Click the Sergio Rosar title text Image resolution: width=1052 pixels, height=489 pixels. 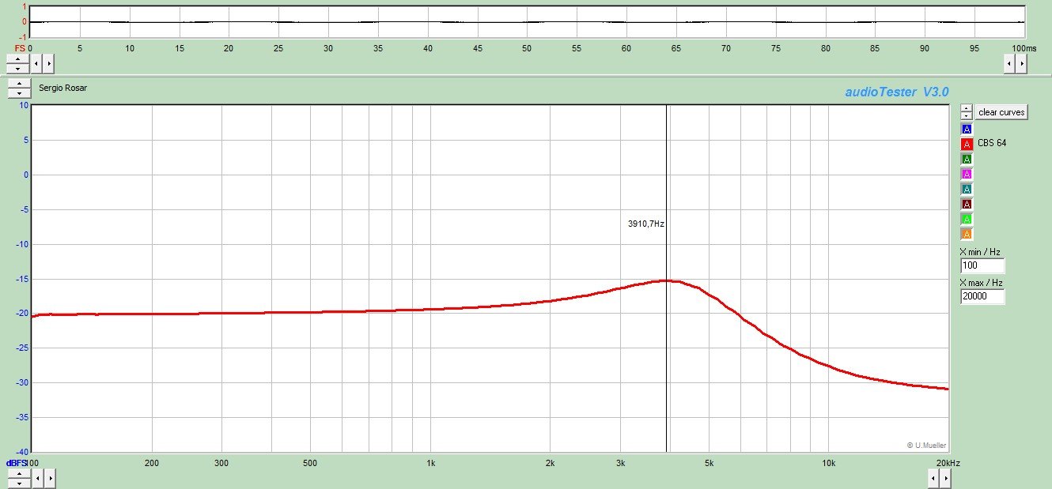[x=62, y=88]
